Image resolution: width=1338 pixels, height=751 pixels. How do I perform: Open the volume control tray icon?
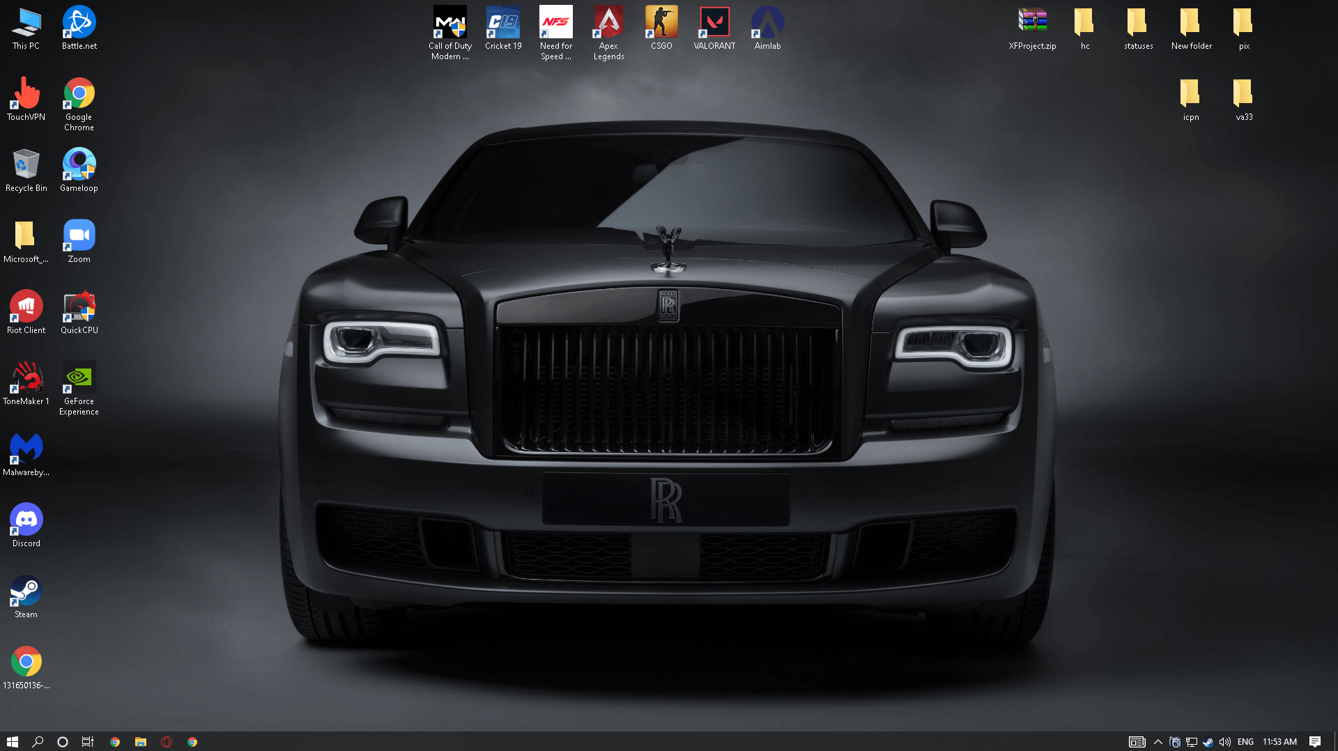[x=1224, y=741]
